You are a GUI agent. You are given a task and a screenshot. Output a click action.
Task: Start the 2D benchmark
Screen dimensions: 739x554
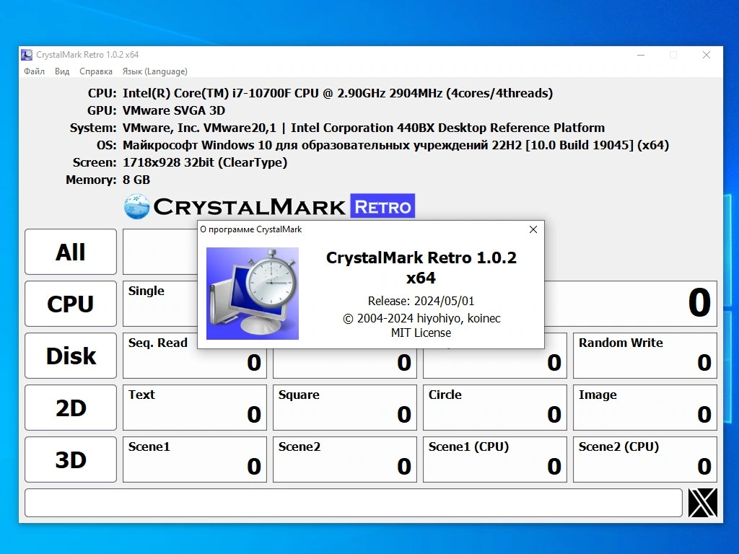[71, 407]
